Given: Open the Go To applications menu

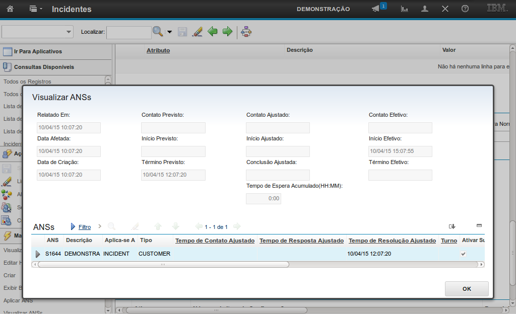Looking at the screenshot, I should (x=35, y=9).
